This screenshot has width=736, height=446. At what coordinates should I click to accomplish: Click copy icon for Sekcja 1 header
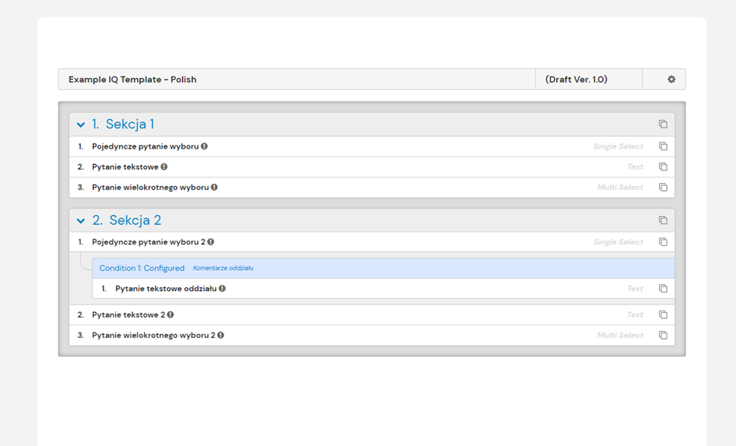[663, 124]
